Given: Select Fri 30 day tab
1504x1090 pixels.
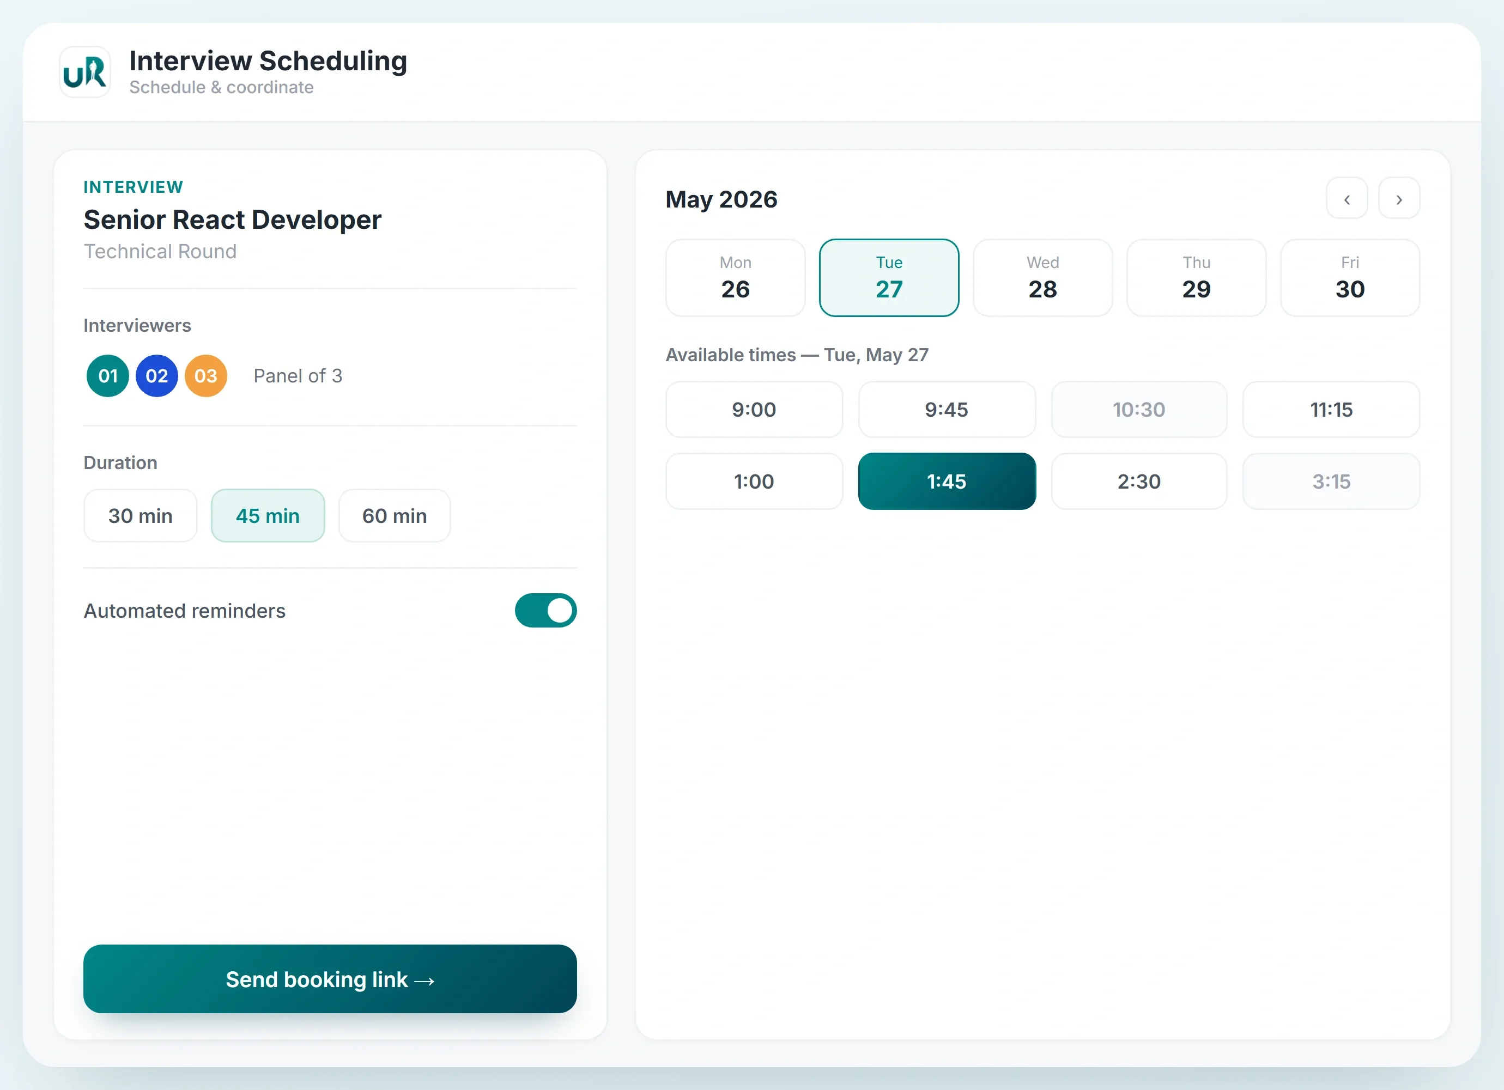Looking at the screenshot, I should (x=1350, y=278).
